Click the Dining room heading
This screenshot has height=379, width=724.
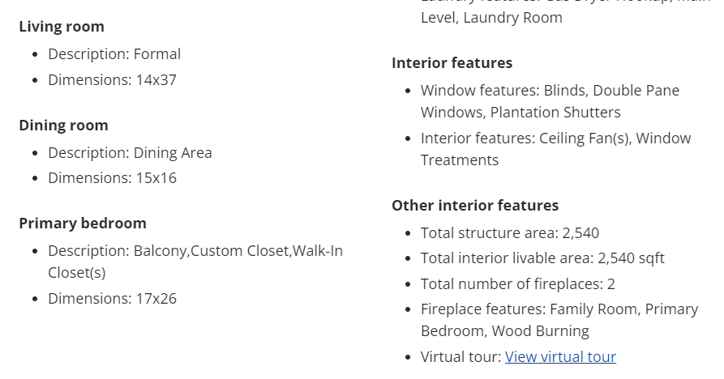click(x=63, y=126)
